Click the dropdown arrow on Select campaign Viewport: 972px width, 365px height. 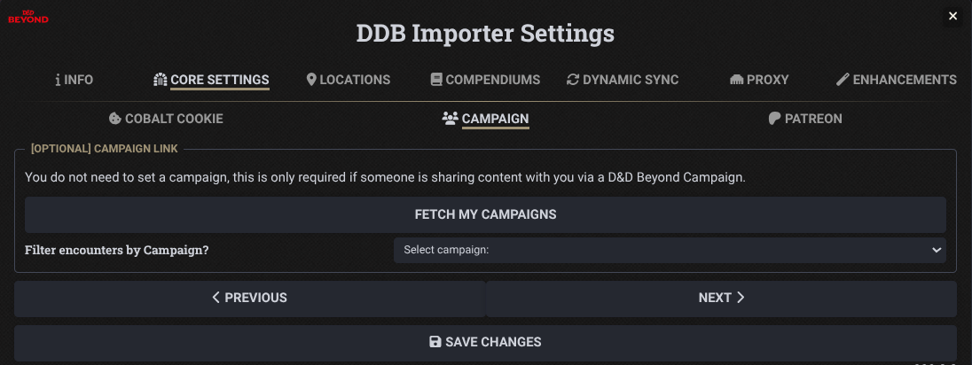(936, 250)
